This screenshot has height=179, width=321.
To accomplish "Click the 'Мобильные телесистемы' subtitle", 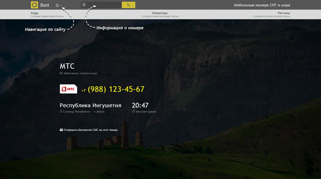I will [x=81, y=73].
